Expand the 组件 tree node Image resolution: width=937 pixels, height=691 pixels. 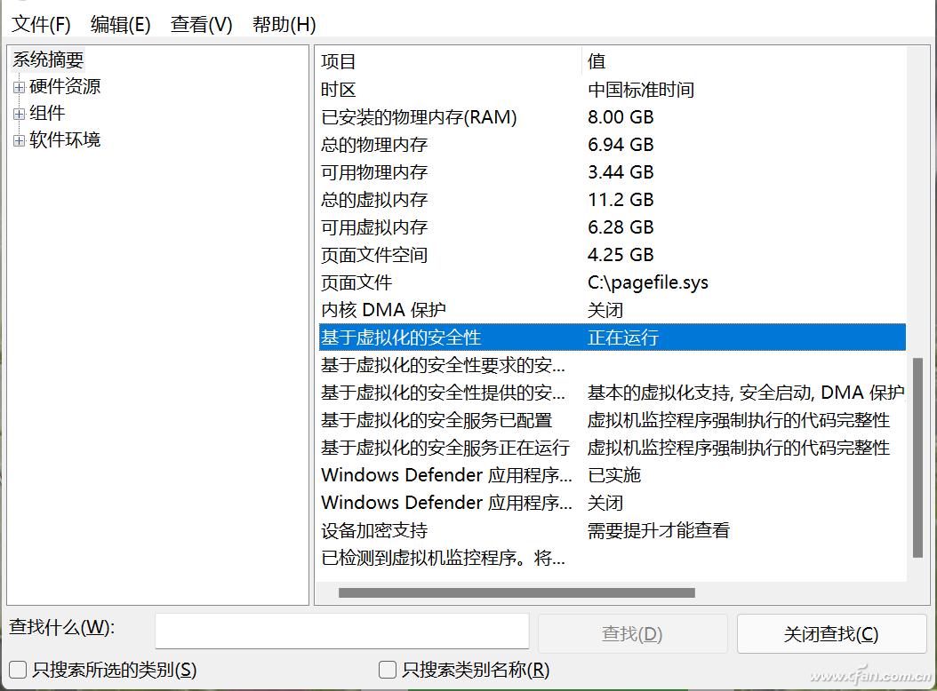[x=19, y=113]
